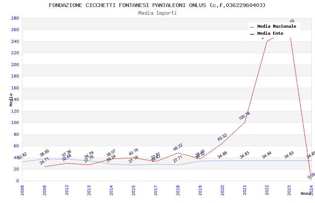This screenshot has width=315, height=203.
Task: Select the Media Nazionale legend label
Action: 276,26
